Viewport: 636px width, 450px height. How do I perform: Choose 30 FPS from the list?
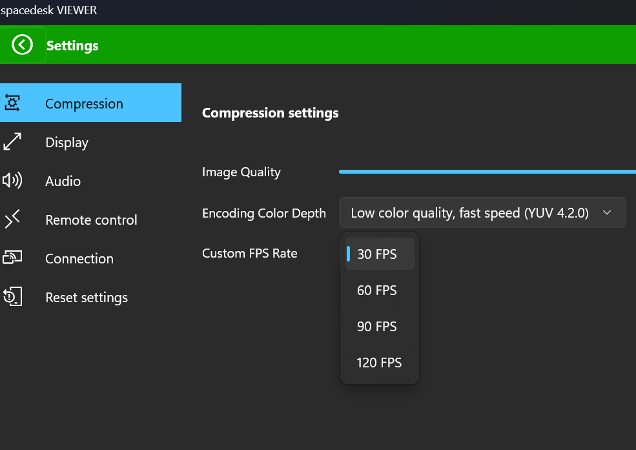pos(377,254)
